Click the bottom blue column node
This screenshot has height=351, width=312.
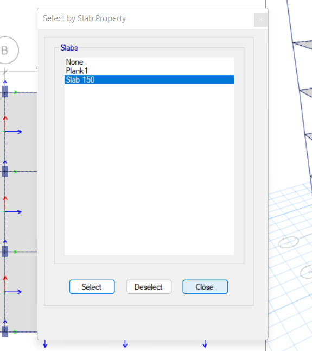tap(5, 331)
